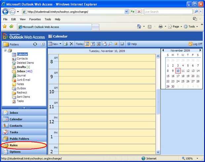
Task: Click the calendar scrollbar down arrow
Action: point(158,152)
